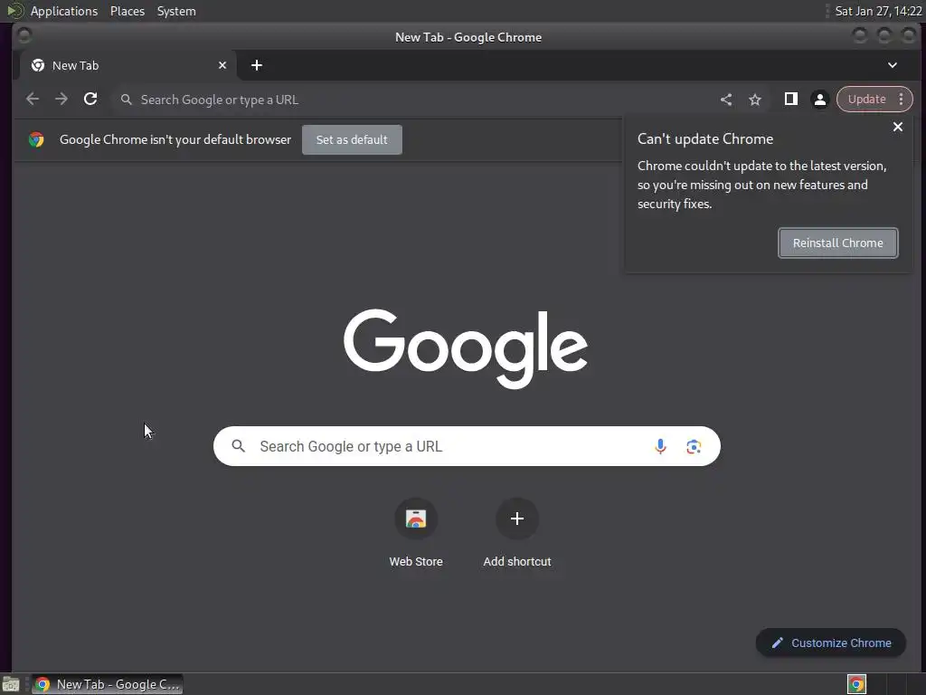The image size is (926, 695).
Task: Start voice search with the microphone icon
Action: point(660,446)
